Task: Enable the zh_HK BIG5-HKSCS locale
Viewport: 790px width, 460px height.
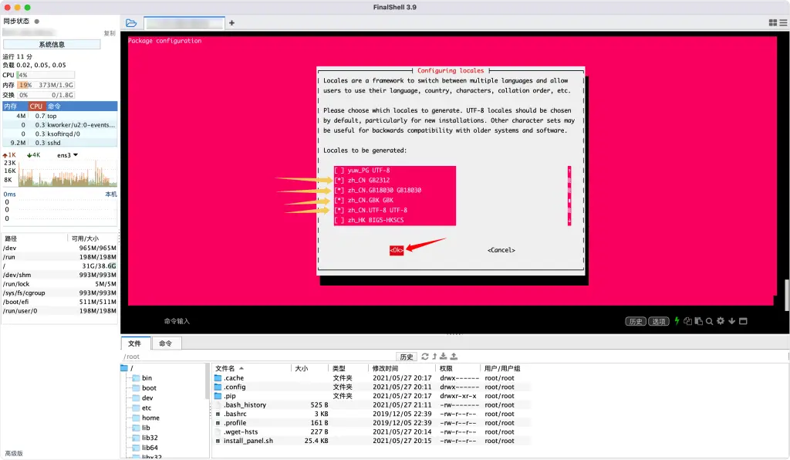Action: click(339, 220)
